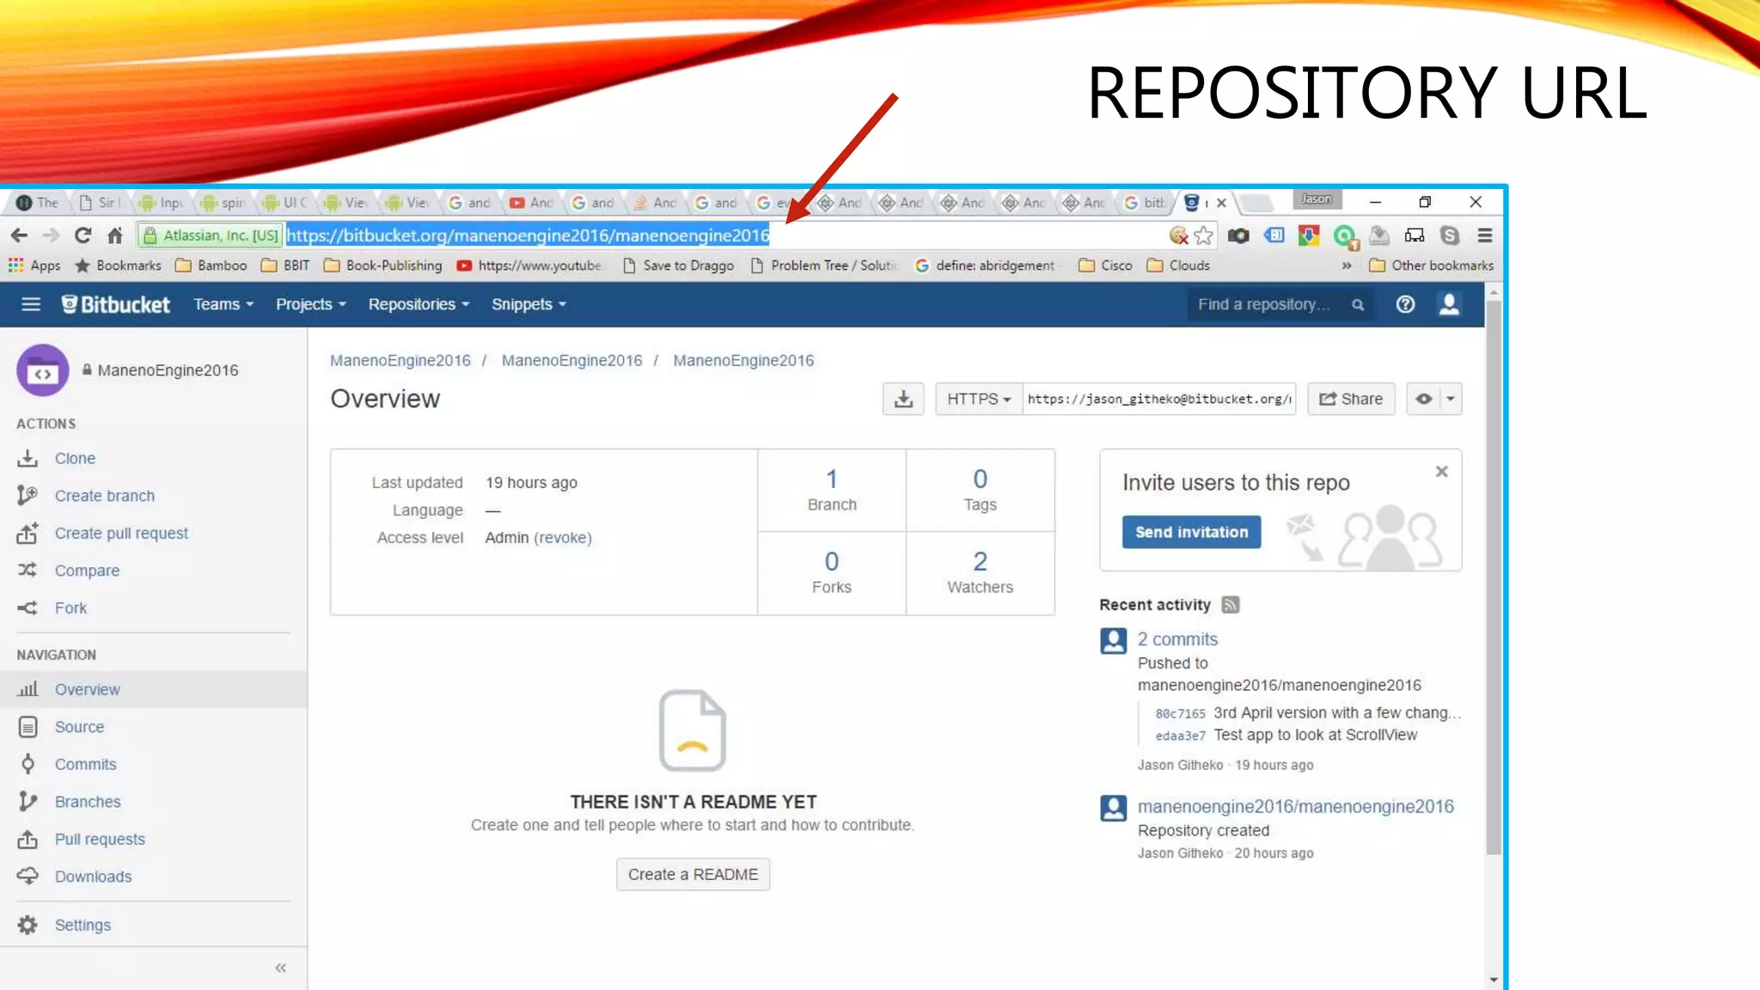
Task: Click the revoke access link
Action: (x=563, y=538)
